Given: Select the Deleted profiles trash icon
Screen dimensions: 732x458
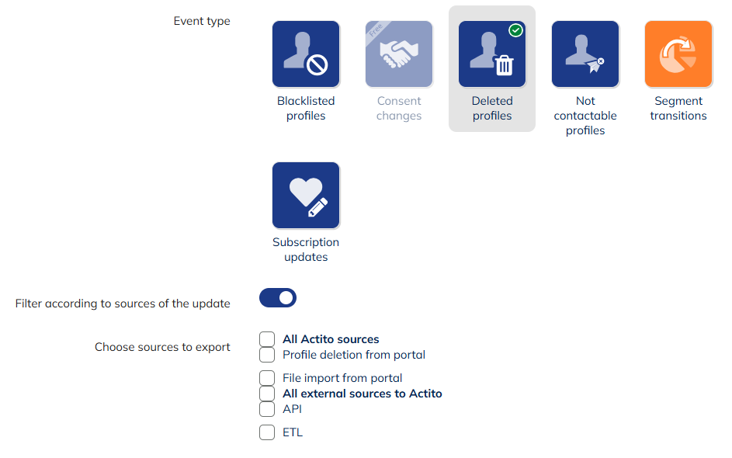Looking at the screenshot, I should pyautogui.click(x=491, y=54).
